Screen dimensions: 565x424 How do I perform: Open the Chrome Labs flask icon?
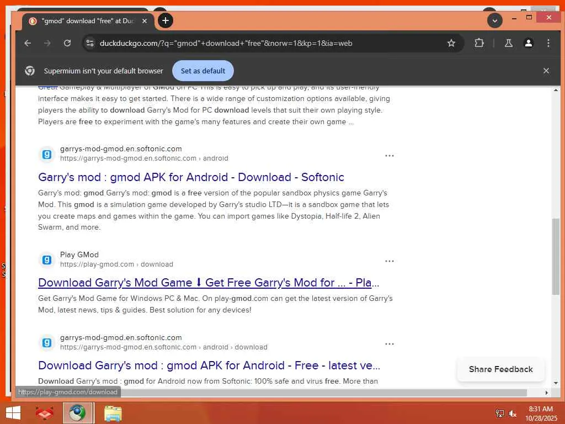click(508, 43)
